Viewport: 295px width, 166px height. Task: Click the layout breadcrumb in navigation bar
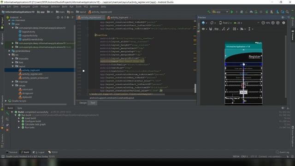pyautogui.click(x=81, y=12)
